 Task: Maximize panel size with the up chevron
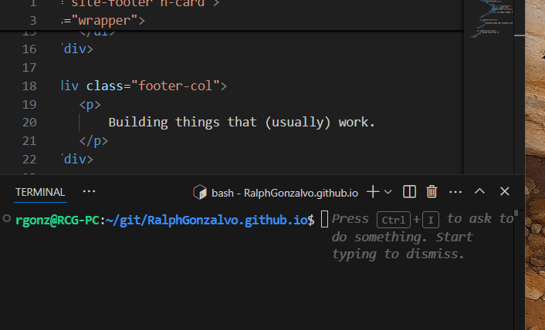click(x=479, y=191)
